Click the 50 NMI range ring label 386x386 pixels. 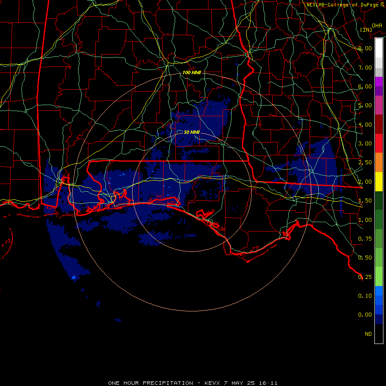tap(192, 132)
